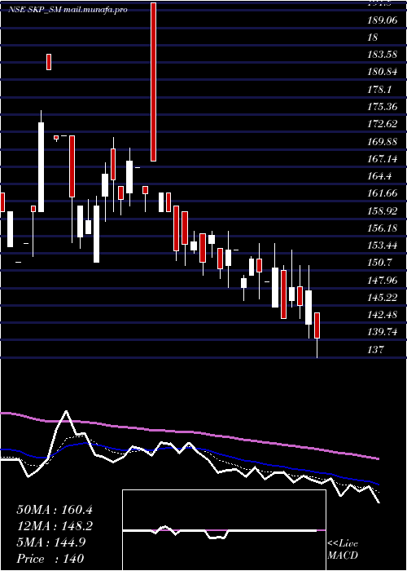Image resolution: width=407 pixels, height=571 pixels.
Task: Click the 175.36 price axis label
Action: click(x=383, y=107)
